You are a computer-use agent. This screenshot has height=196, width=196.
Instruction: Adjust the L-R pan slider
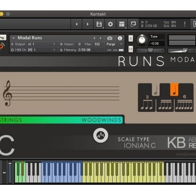click(150, 51)
